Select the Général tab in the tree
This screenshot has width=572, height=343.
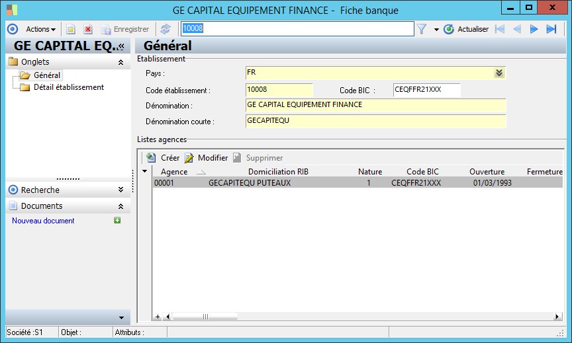(47, 75)
